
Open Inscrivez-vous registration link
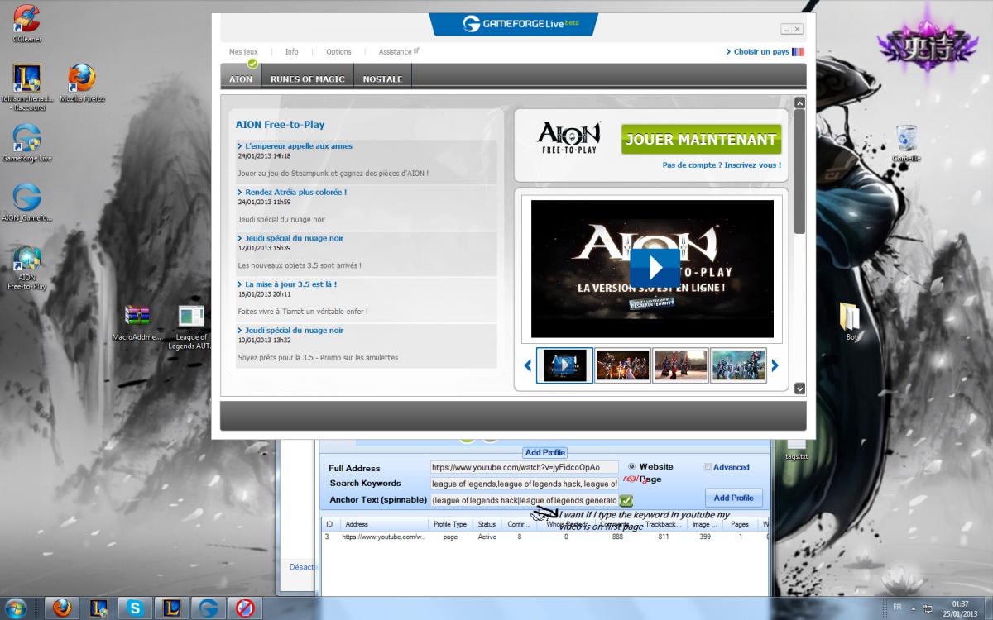tap(753, 165)
